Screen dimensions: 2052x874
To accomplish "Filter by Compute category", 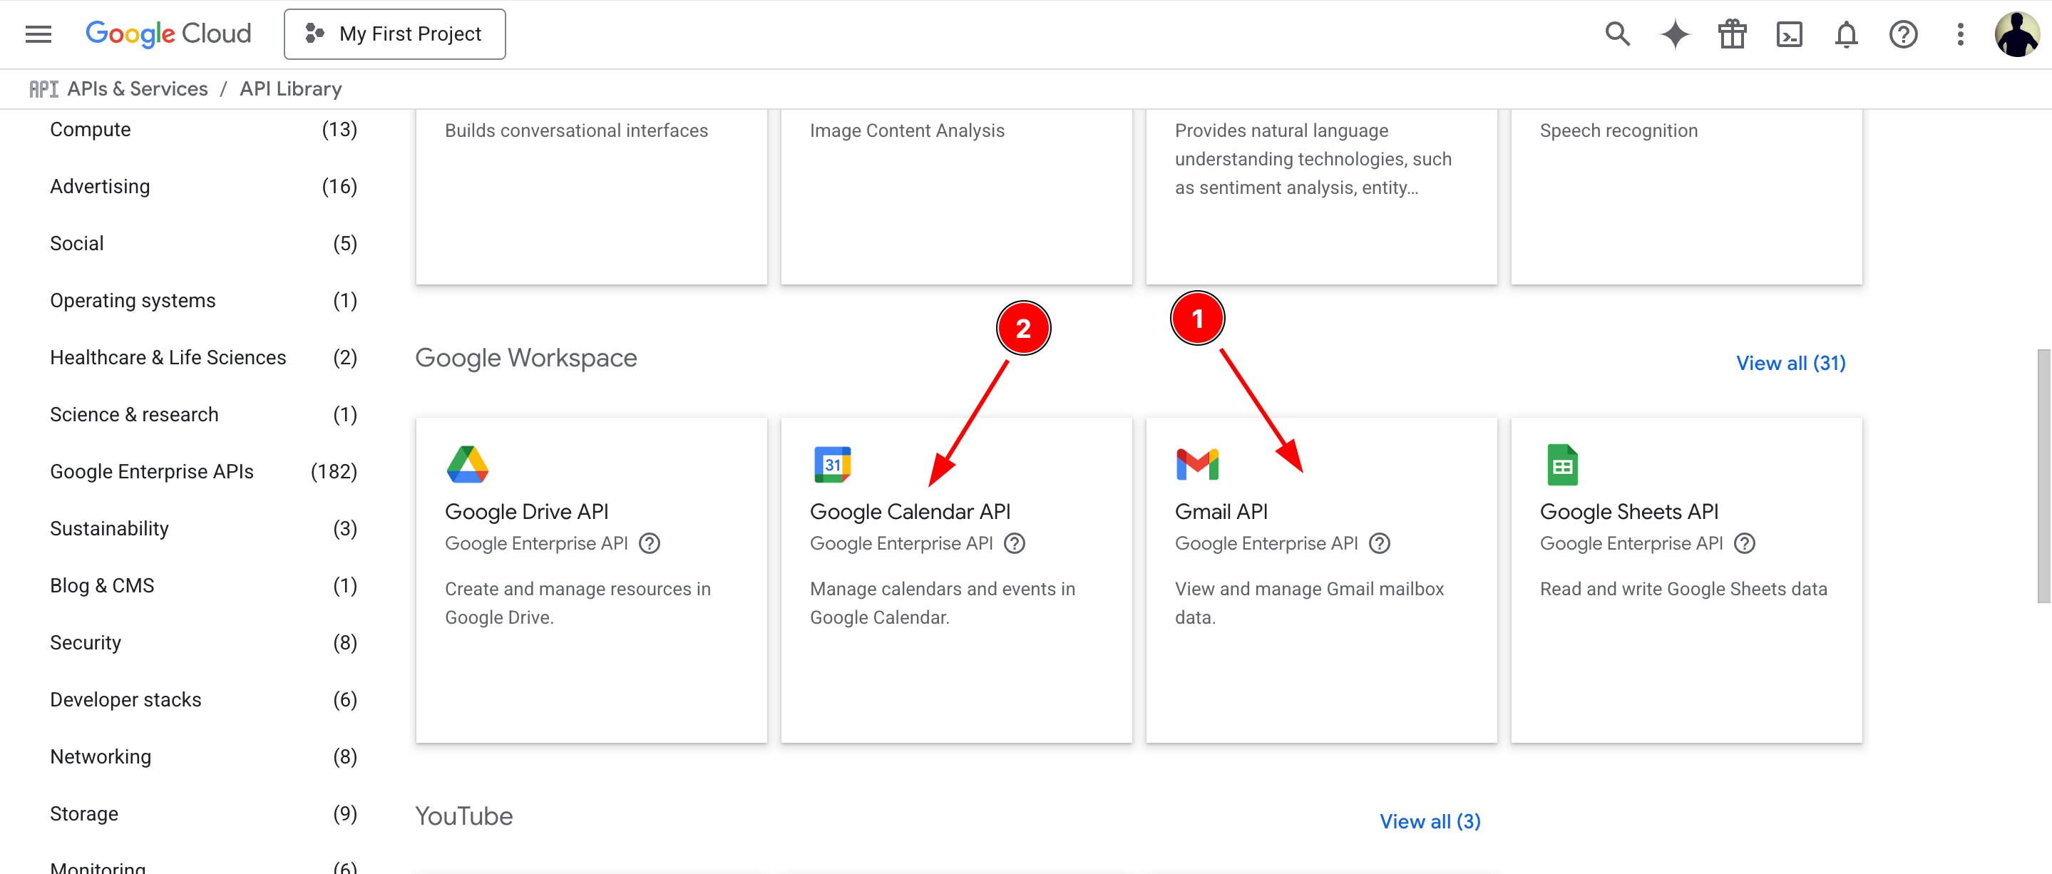I will [203, 130].
